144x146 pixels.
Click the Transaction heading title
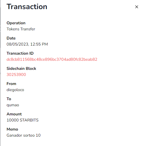[x=27, y=7]
